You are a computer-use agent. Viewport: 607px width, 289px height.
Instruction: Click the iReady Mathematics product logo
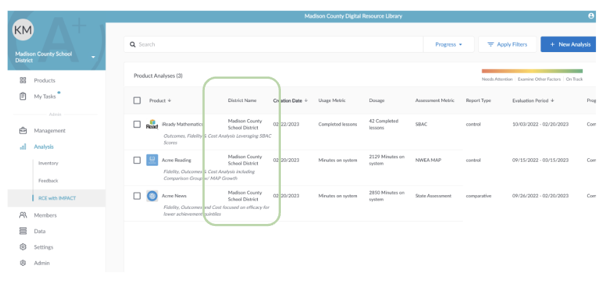pyautogui.click(x=152, y=124)
